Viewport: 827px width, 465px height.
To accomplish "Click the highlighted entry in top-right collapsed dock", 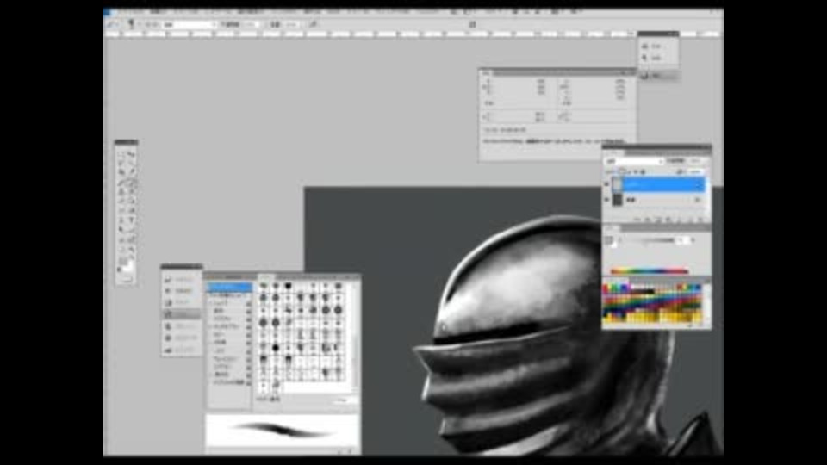I will (658, 76).
